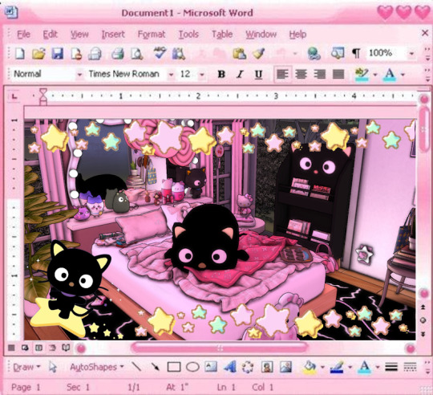The image size is (433, 395).
Task: Choose Line Style icon
Action: pyautogui.click(x=391, y=367)
